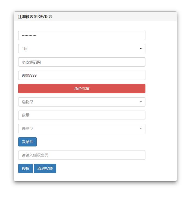Expand the 选物品 item dropdown
This screenshot has height=197, width=190.
coord(82,102)
